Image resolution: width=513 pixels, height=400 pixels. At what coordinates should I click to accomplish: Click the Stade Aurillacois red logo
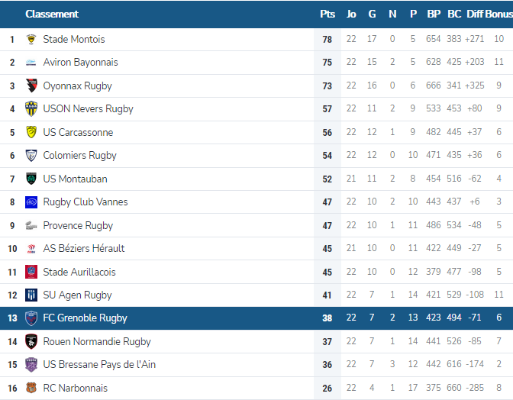point(31,272)
